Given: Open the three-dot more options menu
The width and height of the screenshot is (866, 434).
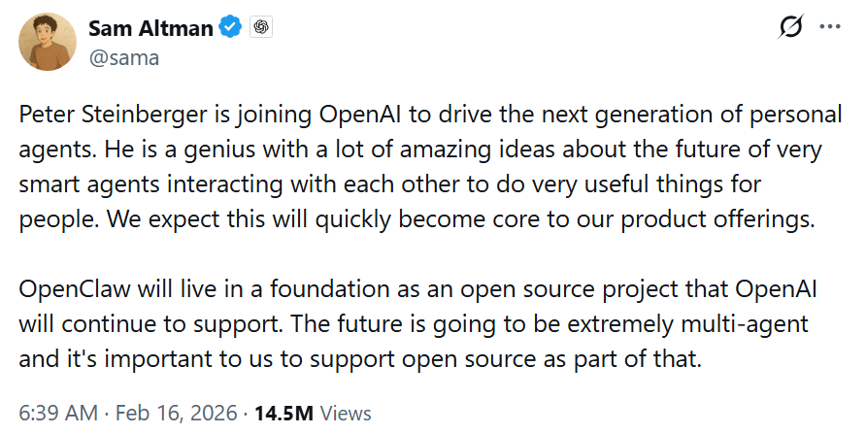Looking at the screenshot, I should click(x=830, y=27).
